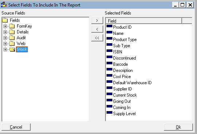
Task: Click the remove all double-arrow button
Action: (97, 38)
